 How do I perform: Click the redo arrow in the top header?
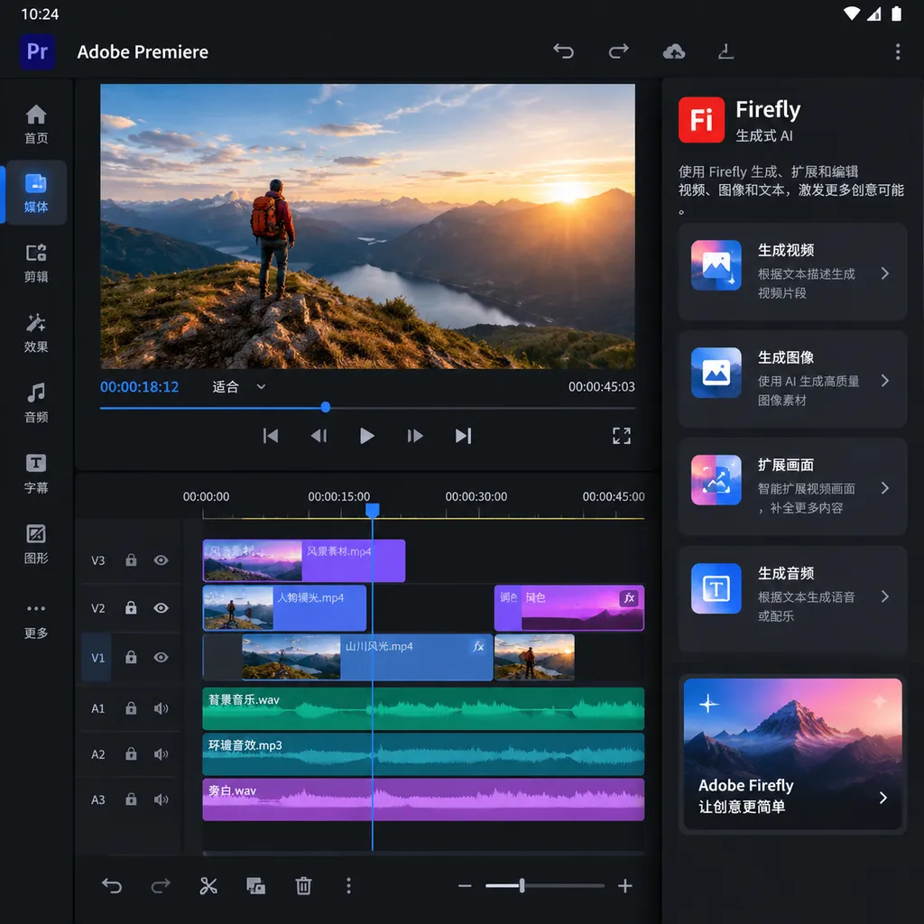pos(618,51)
